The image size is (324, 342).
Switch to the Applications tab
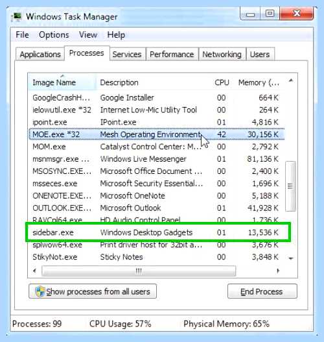(x=40, y=54)
